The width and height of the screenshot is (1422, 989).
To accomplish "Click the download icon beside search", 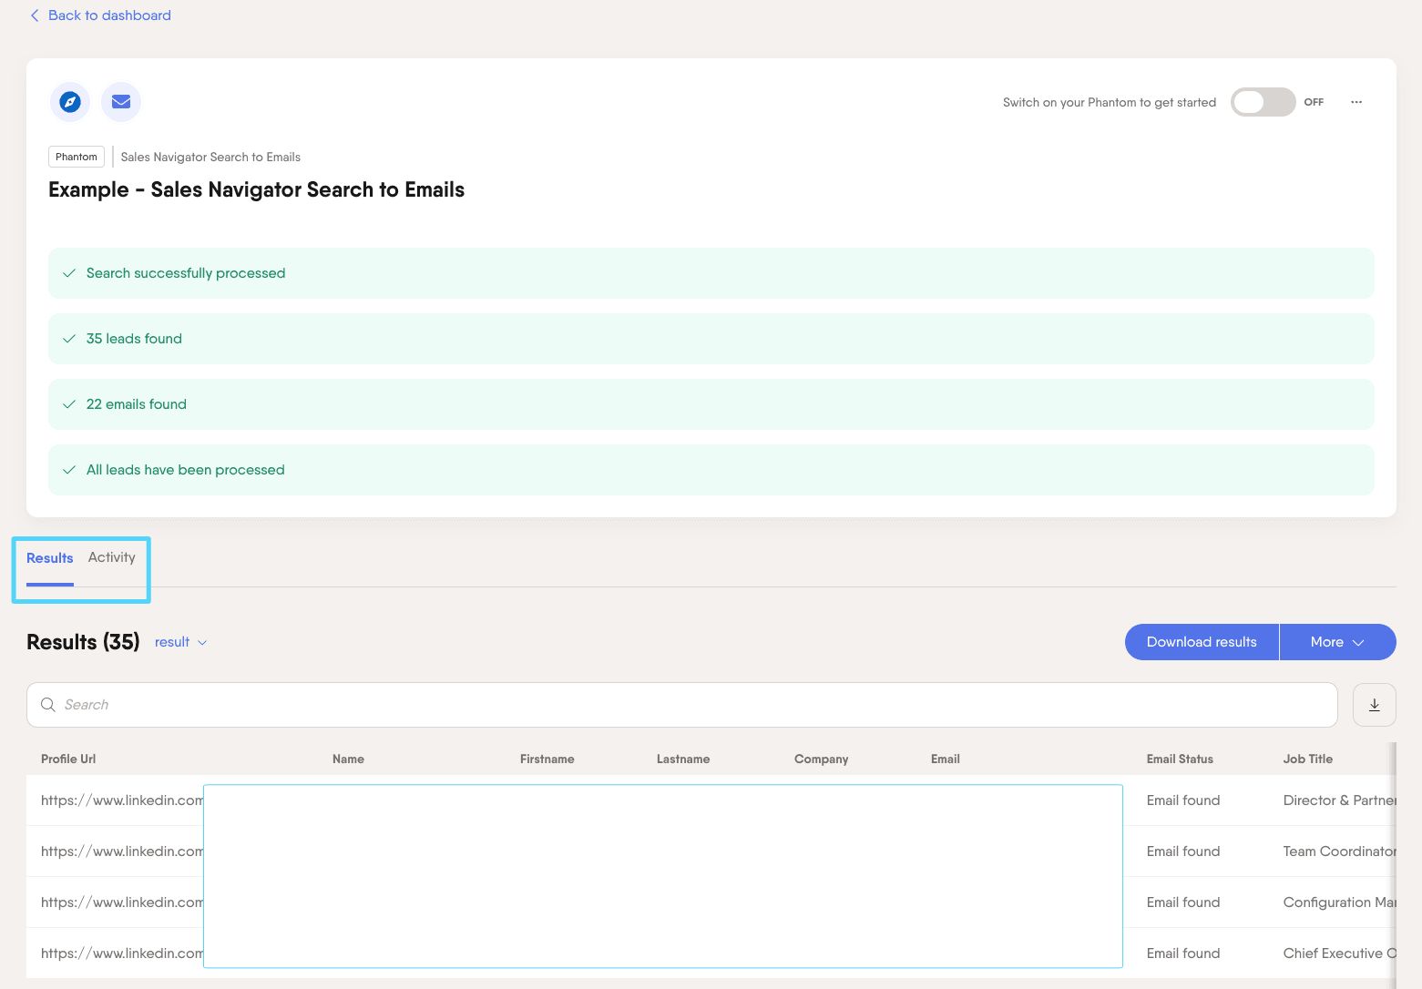I will click(x=1375, y=705).
